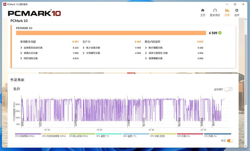Toggle CPU 功耗 (瓦特) legend series
Viewport: 250px width, 151px height.
point(163,135)
